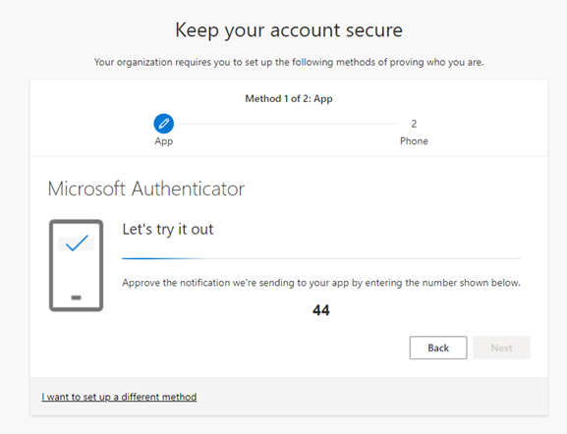Click the App step label

[164, 141]
